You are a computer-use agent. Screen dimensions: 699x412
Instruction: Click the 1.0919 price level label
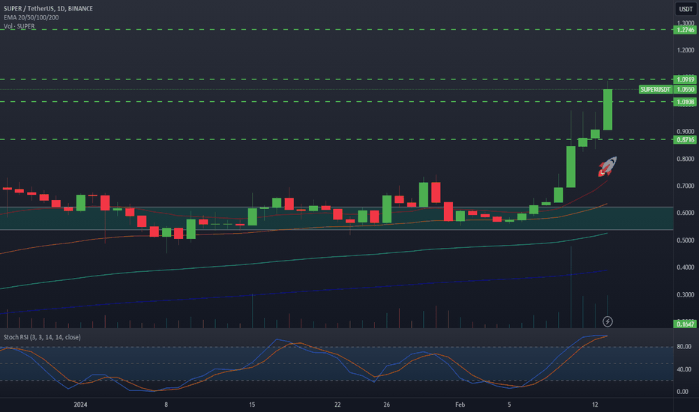pyautogui.click(x=685, y=79)
